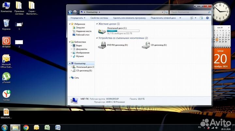Select Загрузки in the Favorites sidebar
The height and width of the screenshot is (131, 235).
[x=80, y=28]
